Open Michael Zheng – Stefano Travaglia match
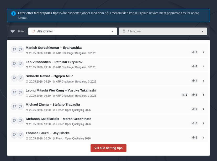217x161 pixels. tap(53, 105)
